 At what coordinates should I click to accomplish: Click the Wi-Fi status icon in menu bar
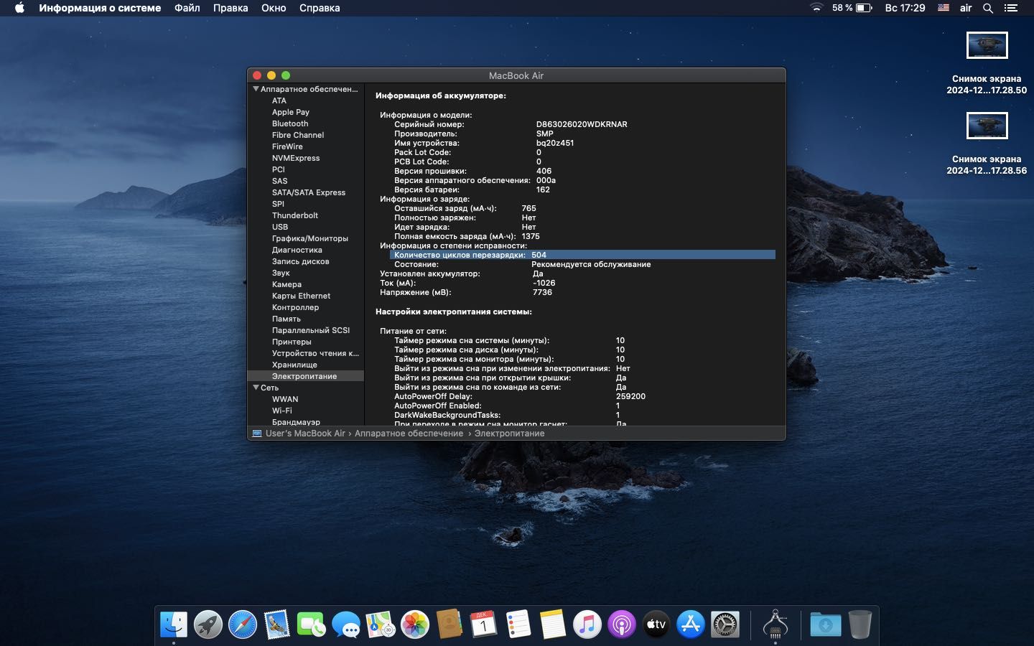[816, 8]
